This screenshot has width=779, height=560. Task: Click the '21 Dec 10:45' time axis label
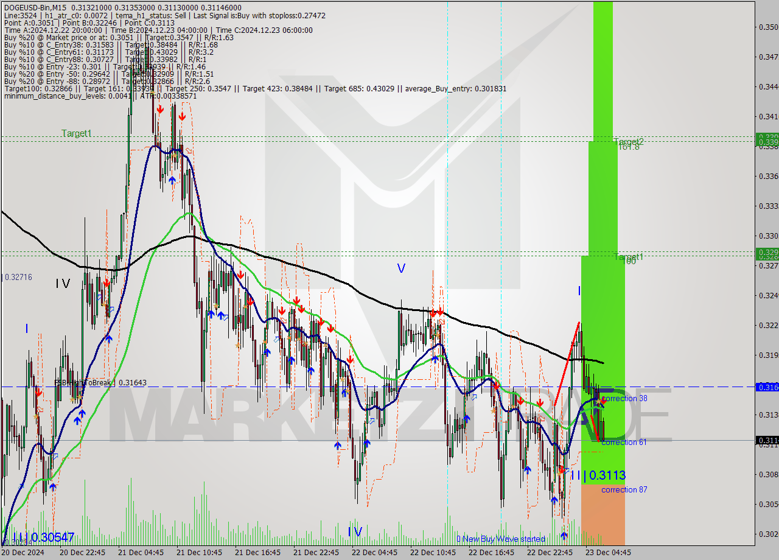click(199, 553)
